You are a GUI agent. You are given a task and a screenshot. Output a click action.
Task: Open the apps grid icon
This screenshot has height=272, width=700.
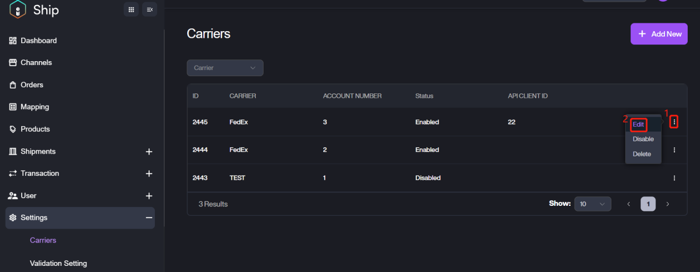coord(131,9)
